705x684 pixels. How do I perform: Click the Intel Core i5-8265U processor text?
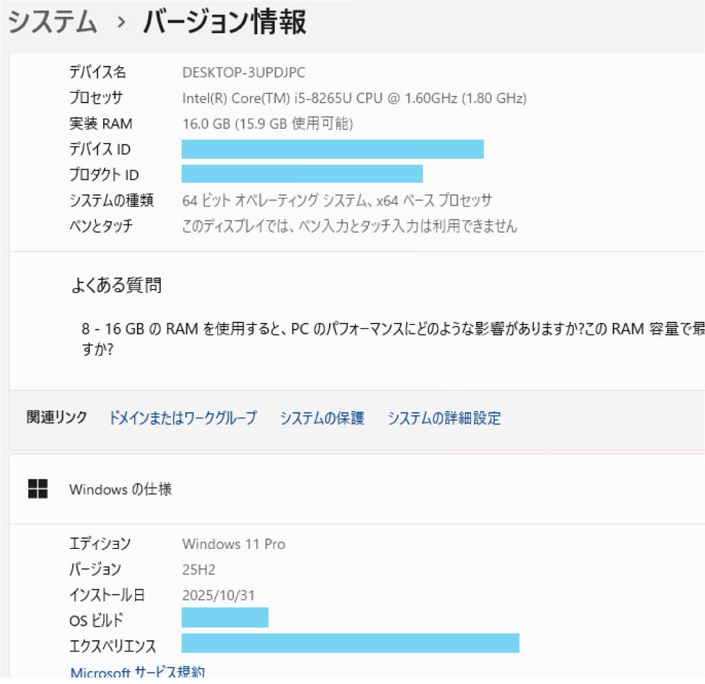[352, 98]
